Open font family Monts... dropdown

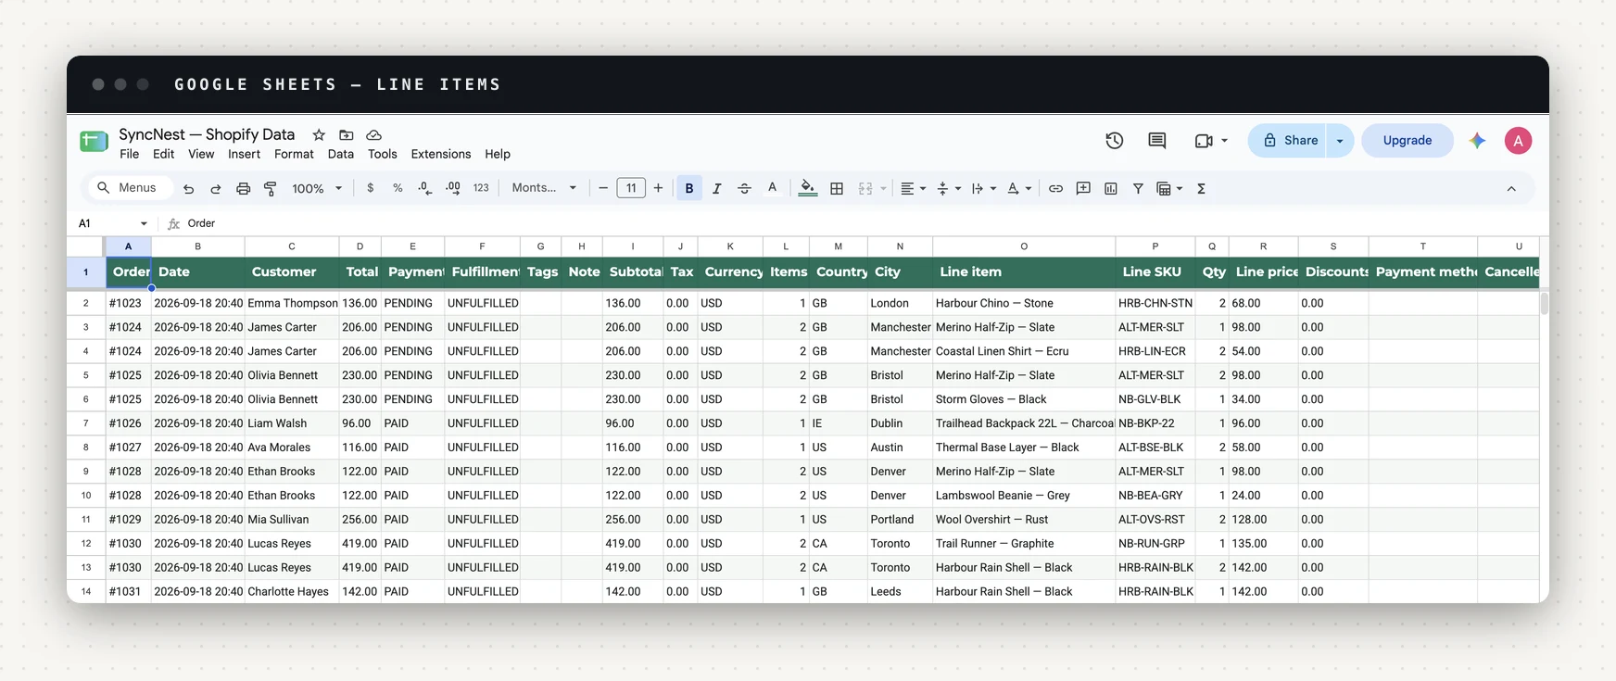pos(544,188)
